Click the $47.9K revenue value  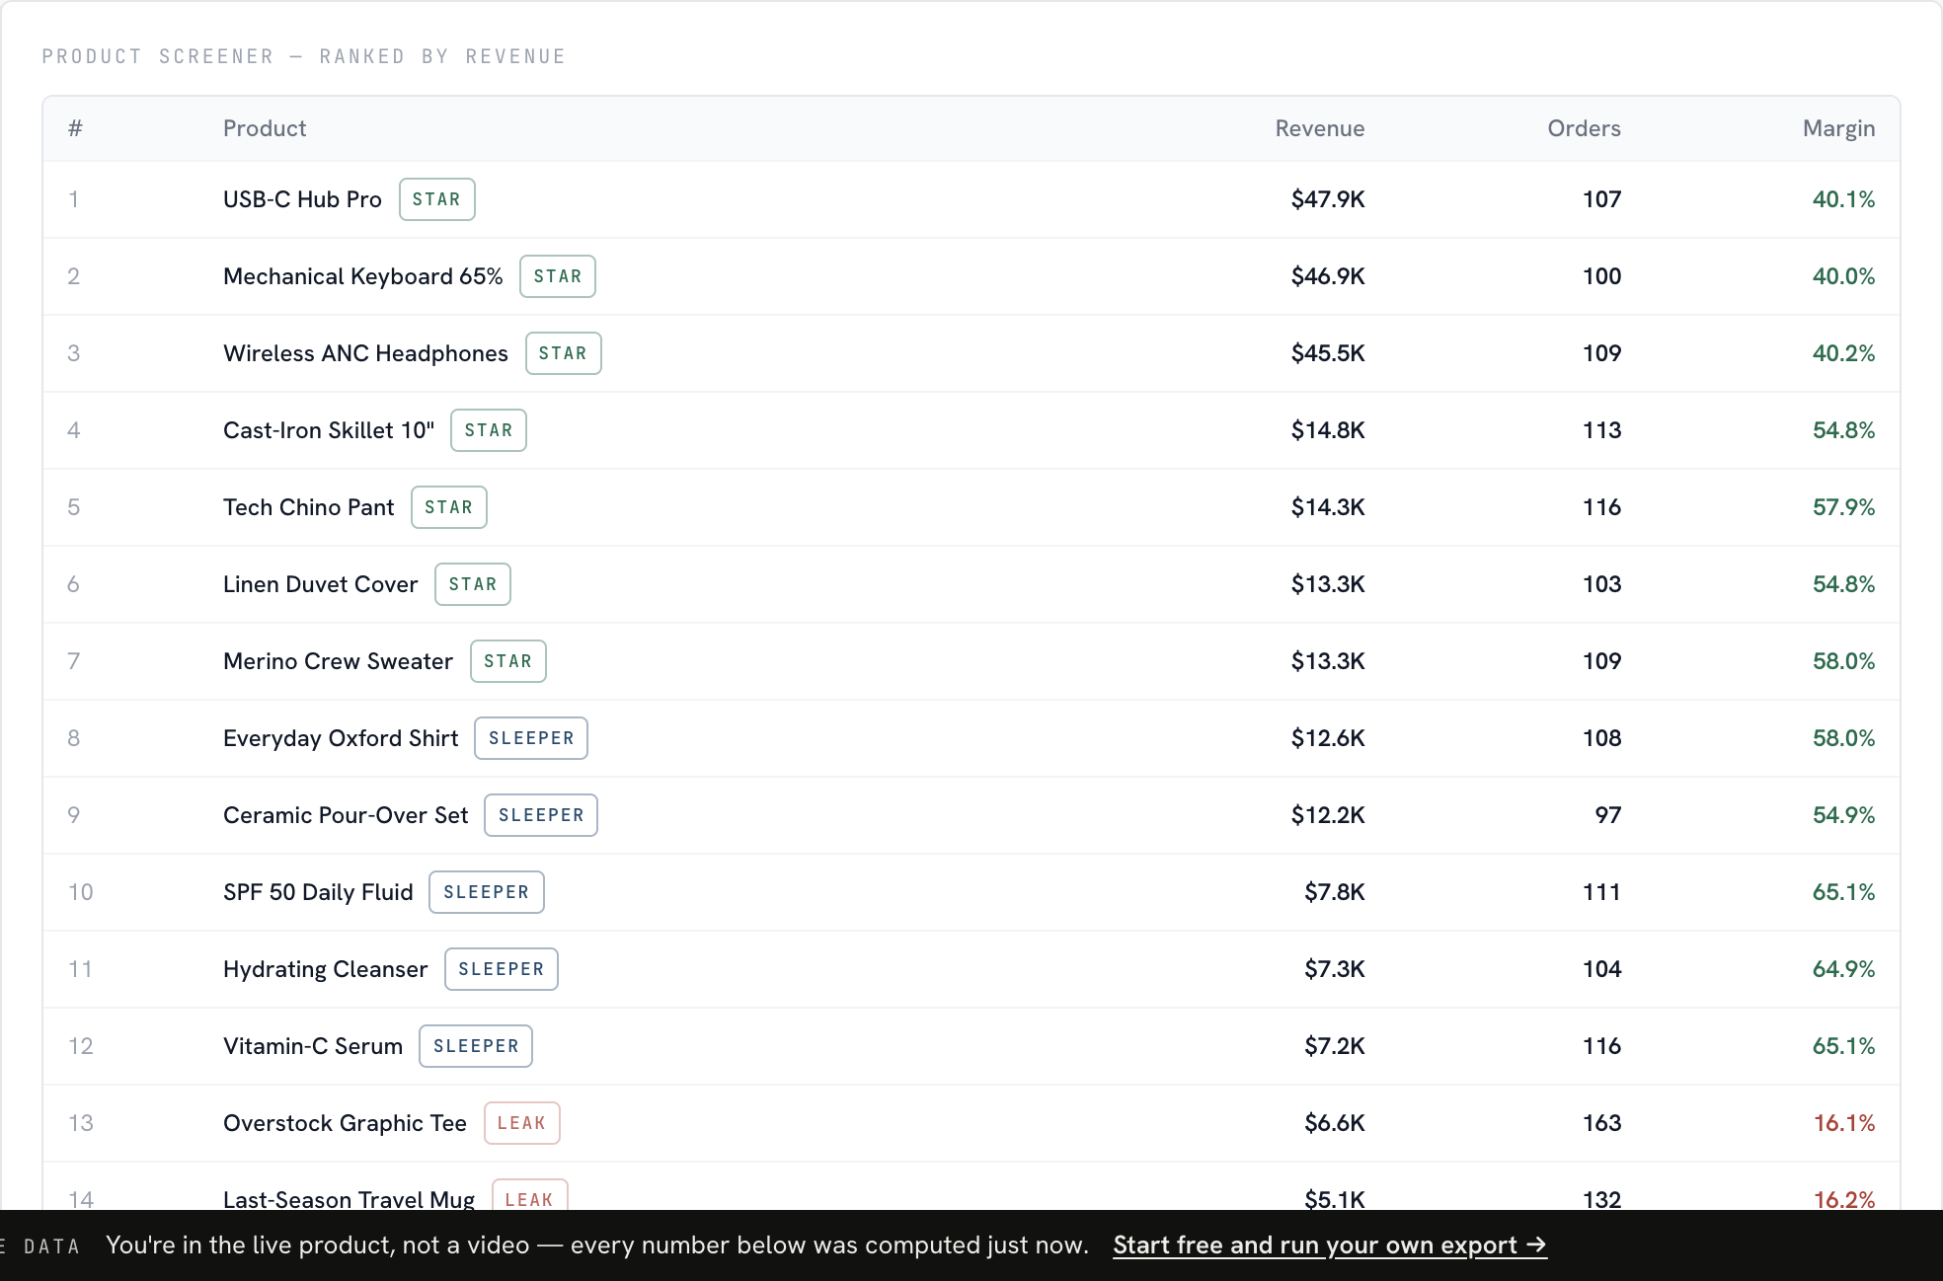click(x=1328, y=199)
